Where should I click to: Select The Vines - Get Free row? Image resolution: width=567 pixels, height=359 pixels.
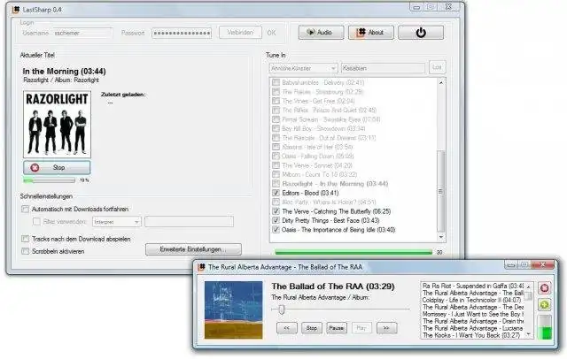(x=318, y=101)
